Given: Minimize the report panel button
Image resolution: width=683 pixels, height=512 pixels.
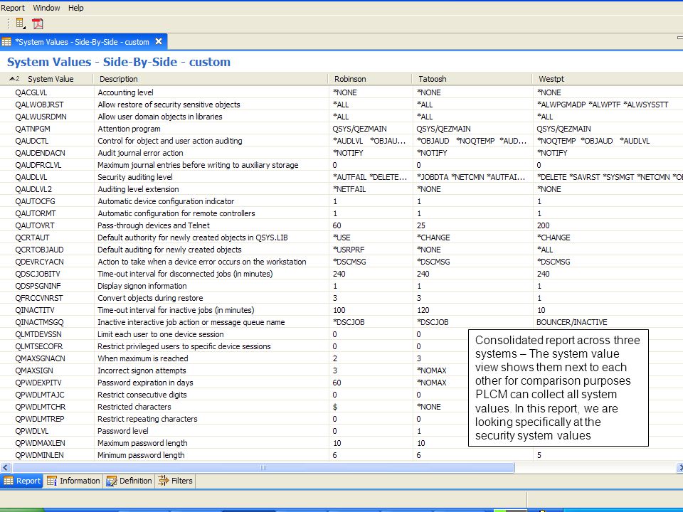Looking at the screenshot, I should click(x=679, y=38).
